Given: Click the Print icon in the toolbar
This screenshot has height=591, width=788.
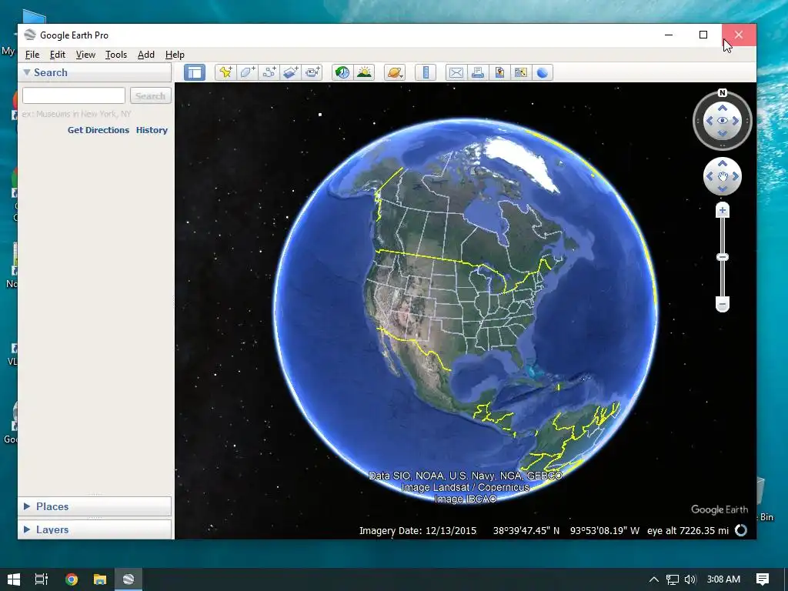Looking at the screenshot, I should coord(477,72).
